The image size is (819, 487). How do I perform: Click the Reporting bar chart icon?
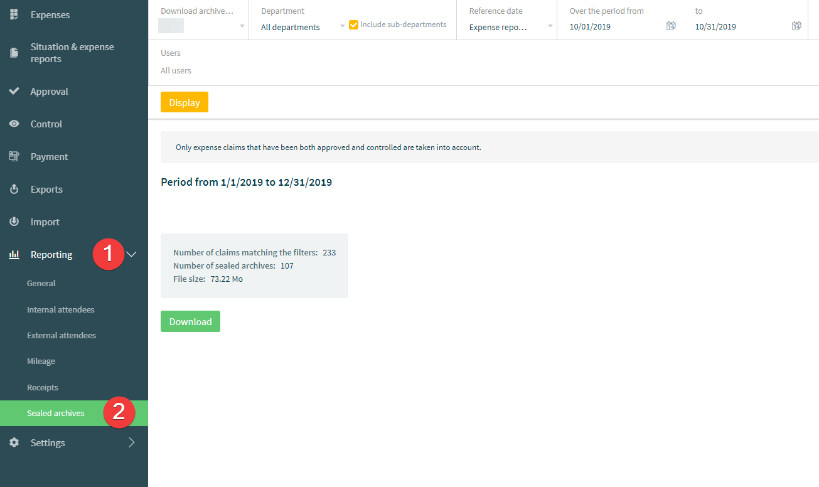point(14,254)
